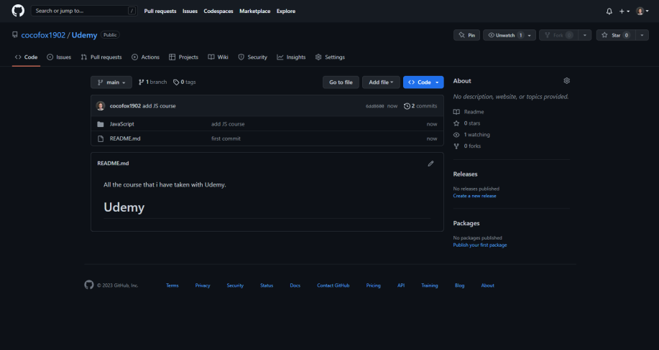Open the cocofox1902 owner profile link
659x350 pixels.
tap(43, 35)
